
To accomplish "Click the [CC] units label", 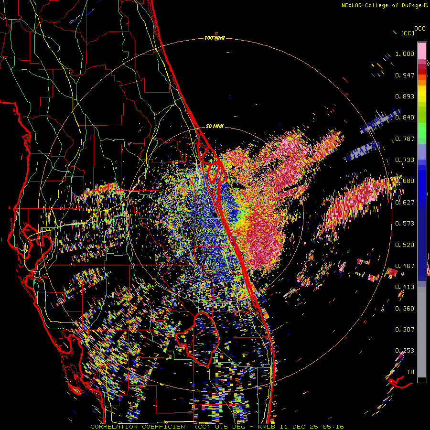I will pos(408,33).
